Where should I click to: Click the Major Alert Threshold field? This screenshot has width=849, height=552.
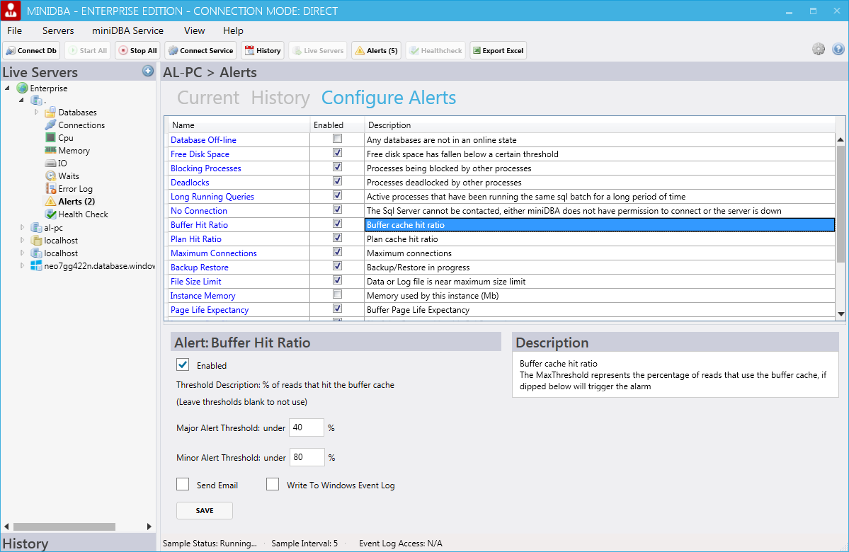(307, 427)
